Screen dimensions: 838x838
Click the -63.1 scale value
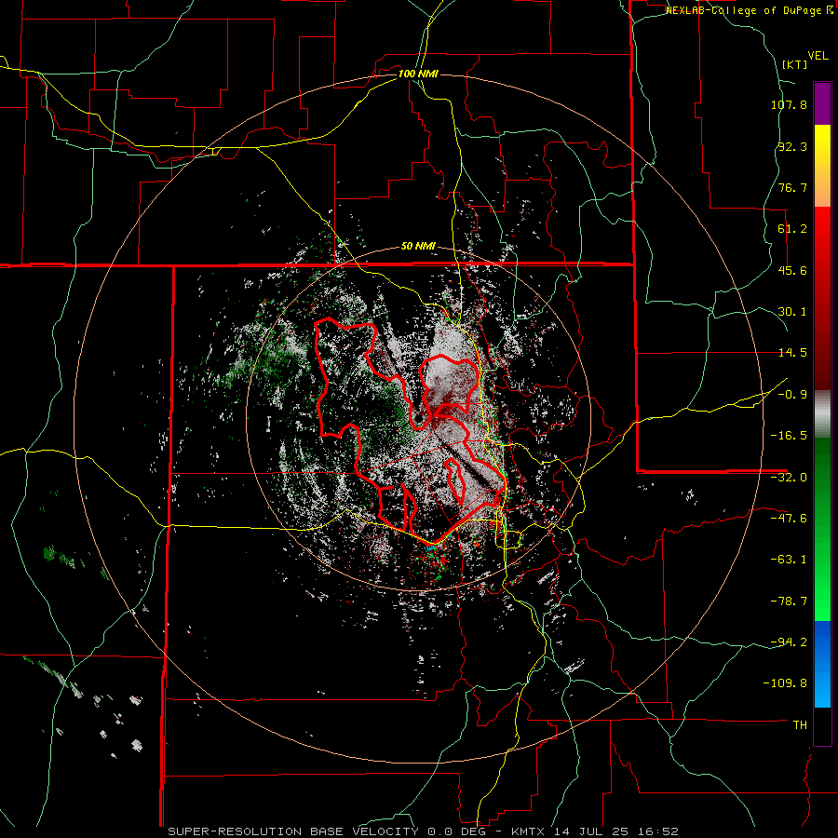(789, 560)
